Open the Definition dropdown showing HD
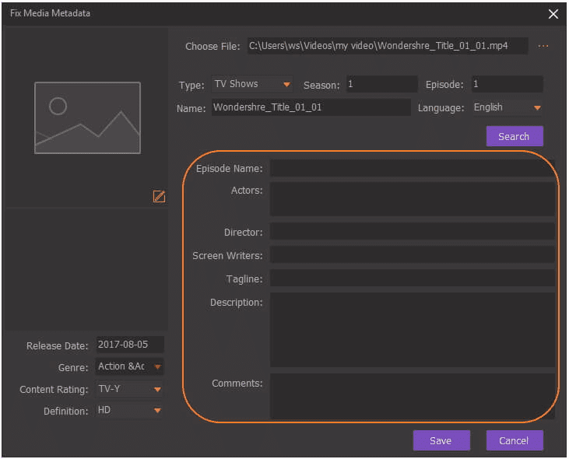 point(129,410)
